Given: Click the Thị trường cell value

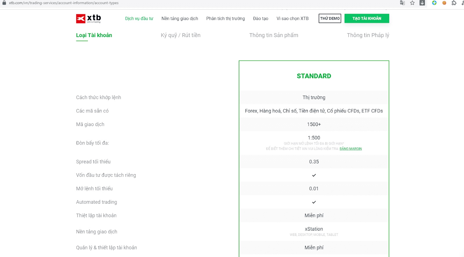Looking at the screenshot, I should (314, 97).
